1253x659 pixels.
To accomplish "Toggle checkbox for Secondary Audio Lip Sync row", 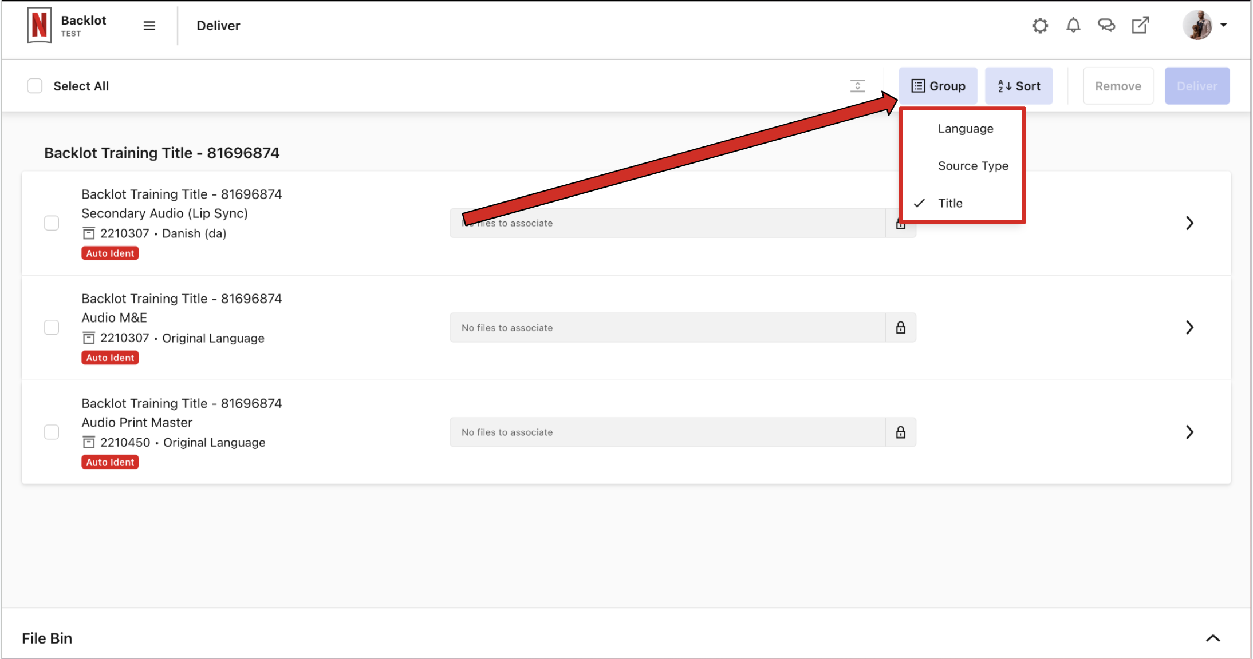I will tap(52, 223).
